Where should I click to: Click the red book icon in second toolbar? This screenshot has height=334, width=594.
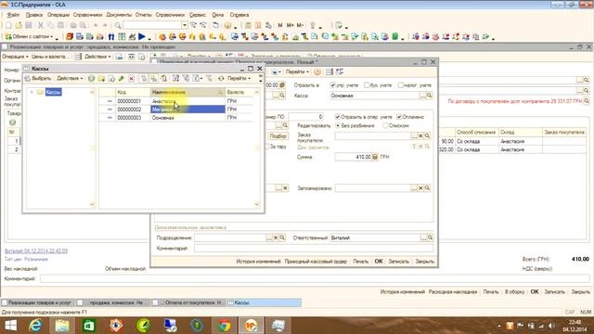click(x=70, y=37)
